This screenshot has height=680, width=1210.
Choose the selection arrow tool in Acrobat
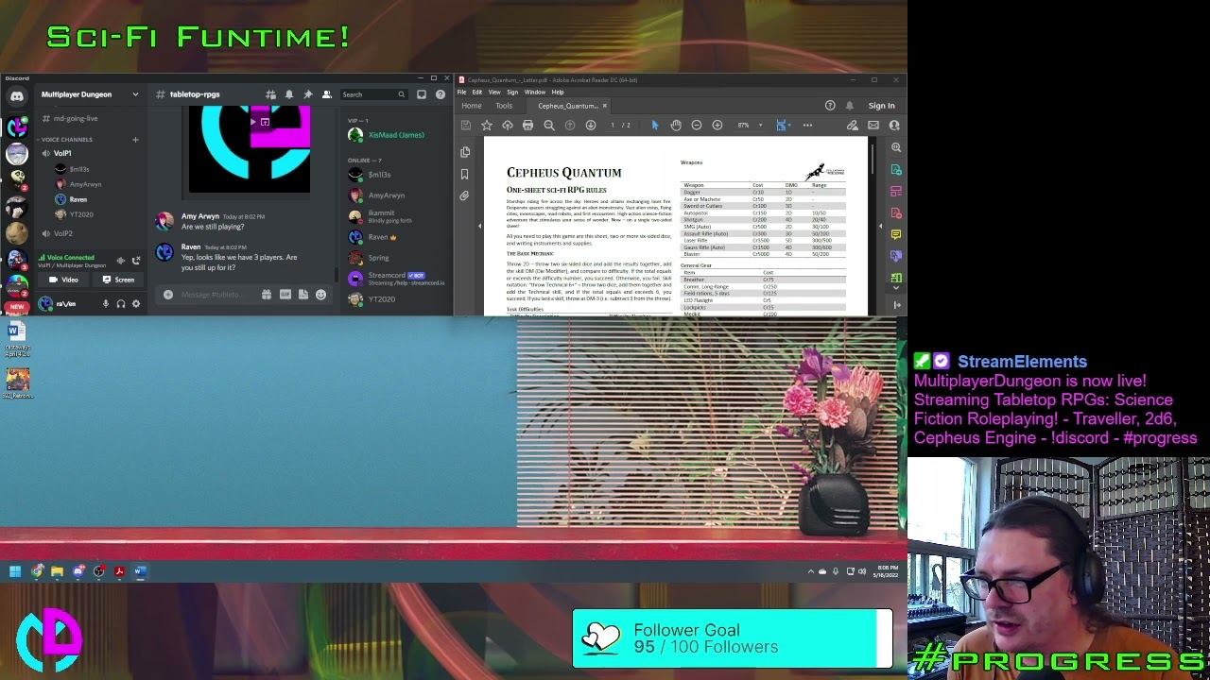pyautogui.click(x=655, y=126)
